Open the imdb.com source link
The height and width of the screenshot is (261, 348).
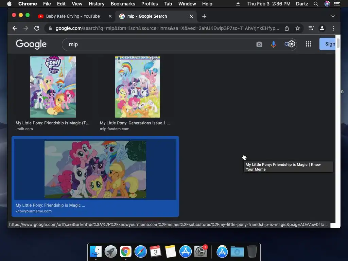point(24,129)
